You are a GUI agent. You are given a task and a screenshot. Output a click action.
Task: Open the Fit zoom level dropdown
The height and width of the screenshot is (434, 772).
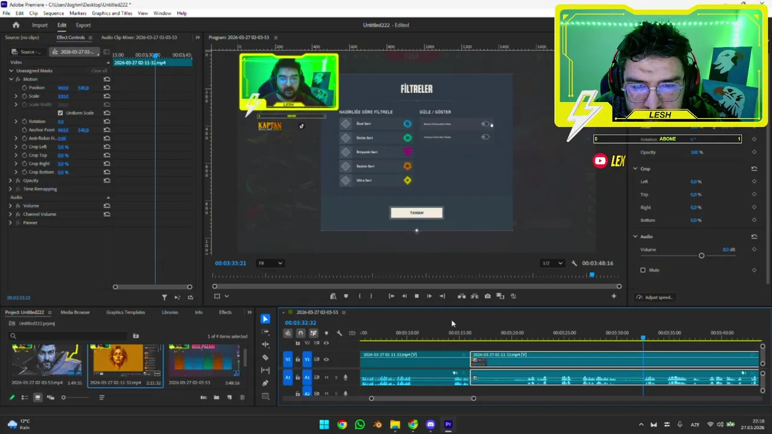tap(270, 263)
